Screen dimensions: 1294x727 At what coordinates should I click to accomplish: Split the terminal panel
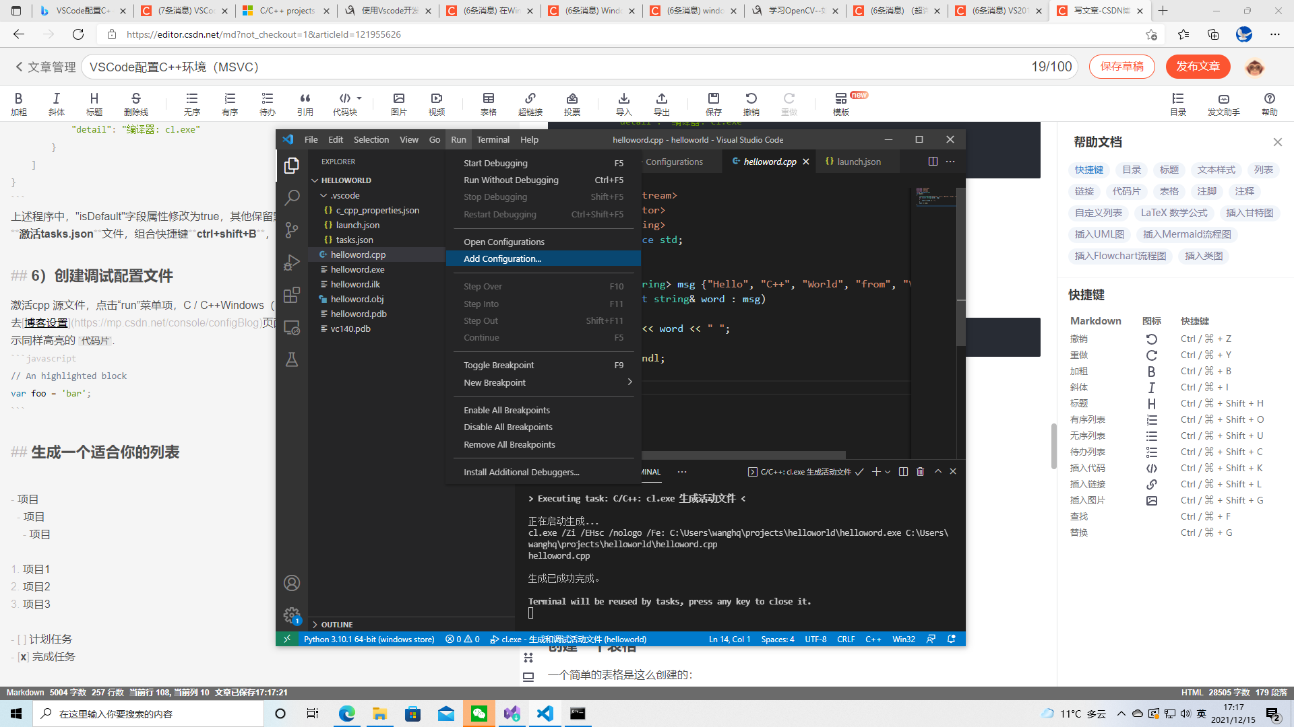(x=903, y=472)
